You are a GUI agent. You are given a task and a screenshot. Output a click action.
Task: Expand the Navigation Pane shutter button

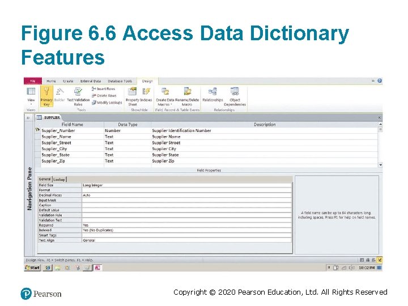[28, 118]
